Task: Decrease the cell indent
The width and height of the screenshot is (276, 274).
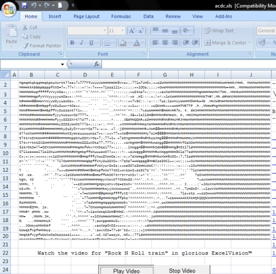Action: tap(186, 43)
